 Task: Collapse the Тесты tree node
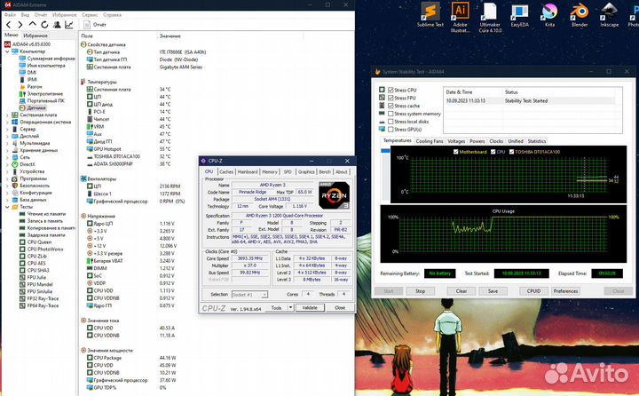pyautogui.click(x=7, y=207)
